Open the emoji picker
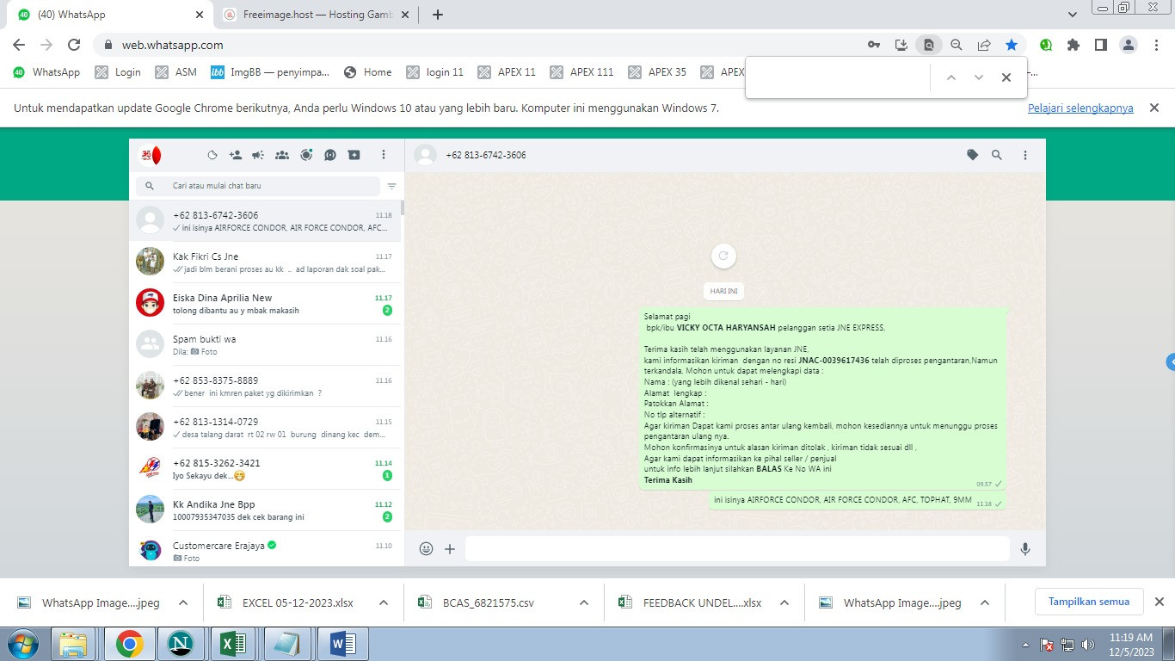The image size is (1175, 661). (426, 549)
